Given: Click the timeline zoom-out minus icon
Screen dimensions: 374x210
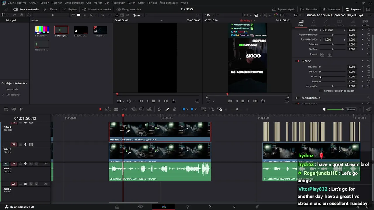Looking at the screenshot, I should coord(226,109).
